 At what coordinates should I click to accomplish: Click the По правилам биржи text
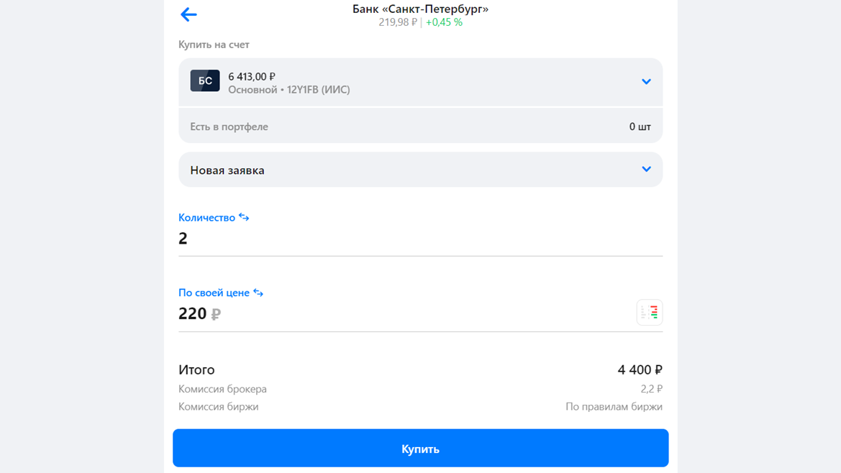(x=614, y=407)
